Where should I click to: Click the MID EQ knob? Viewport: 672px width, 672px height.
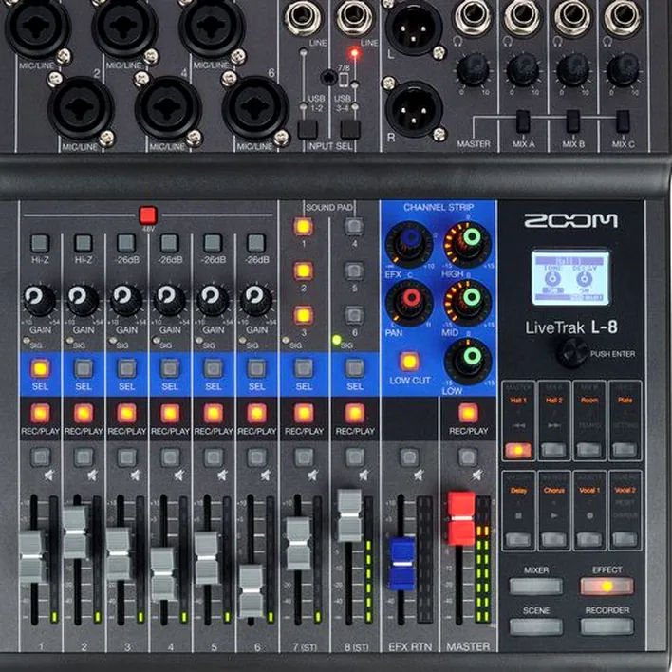[468, 303]
